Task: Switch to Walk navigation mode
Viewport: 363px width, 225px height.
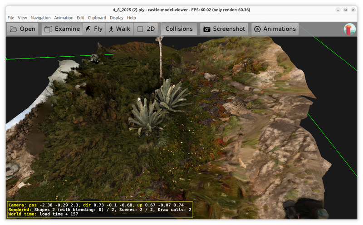Action: [119, 29]
